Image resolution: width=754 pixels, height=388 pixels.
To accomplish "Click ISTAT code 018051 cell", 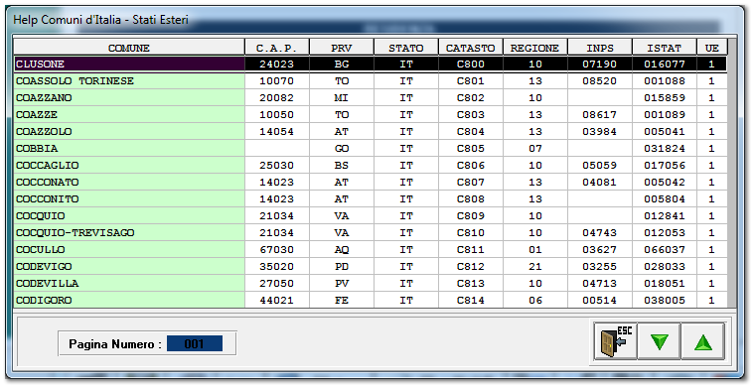I will tap(664, 284).
